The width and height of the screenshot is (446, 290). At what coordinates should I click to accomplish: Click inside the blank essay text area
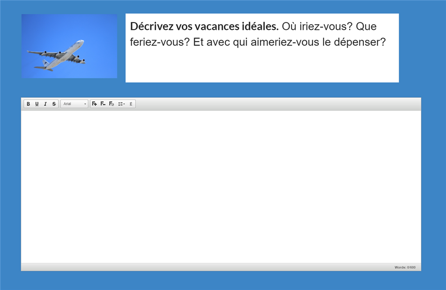coord(221,186)
